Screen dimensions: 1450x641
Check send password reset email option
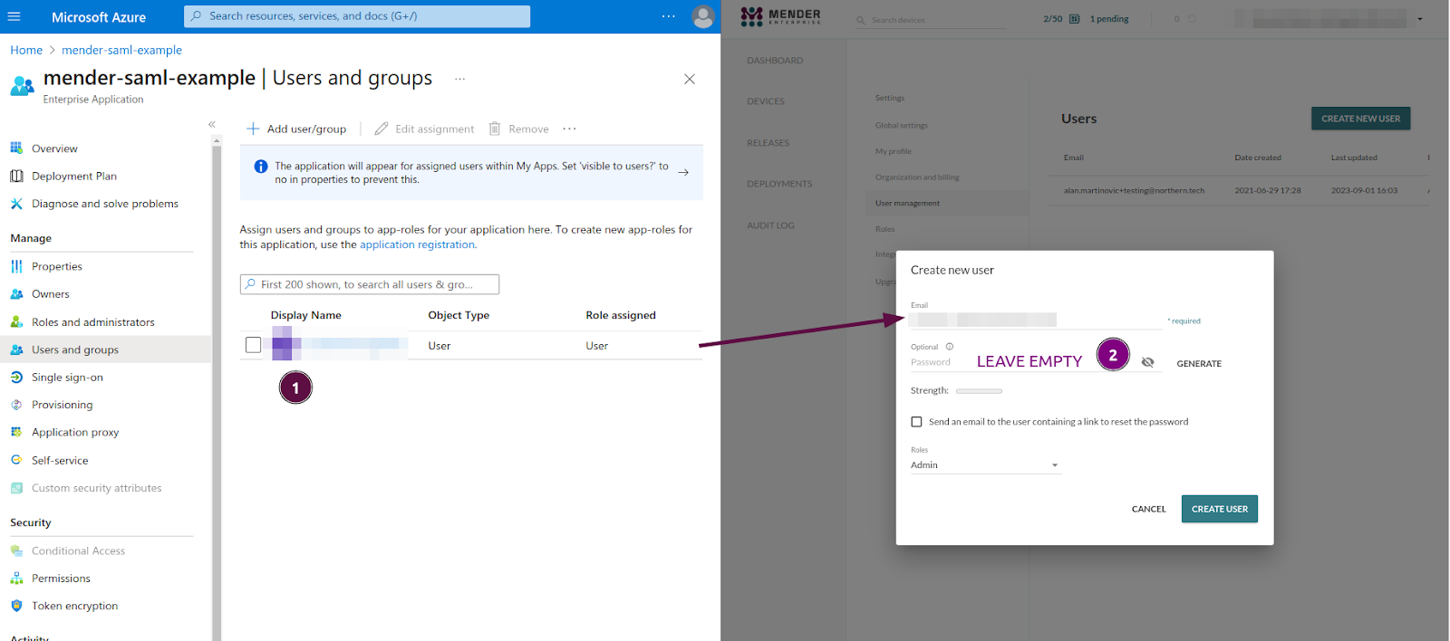[916, 422]
